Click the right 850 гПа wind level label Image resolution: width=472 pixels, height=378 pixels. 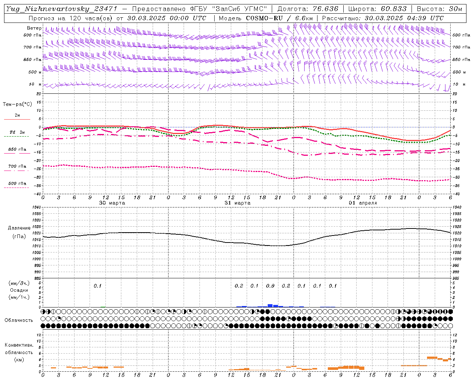461,59
